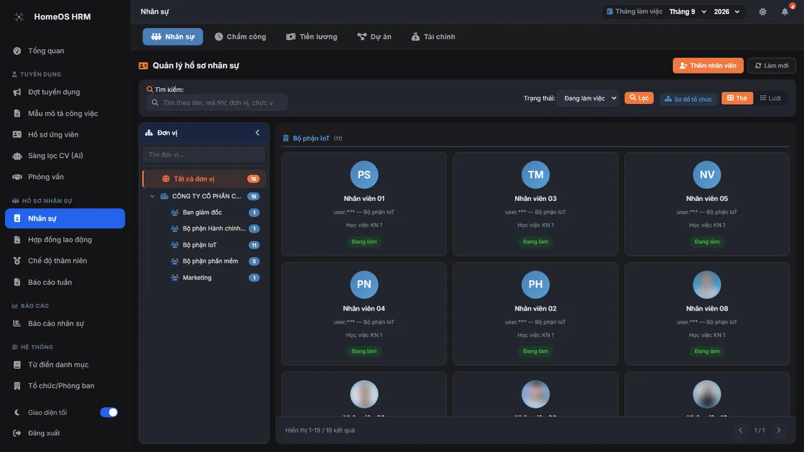Switch to Lưới grid view
This screenshot has height=452, width=804.
(771, 98)
